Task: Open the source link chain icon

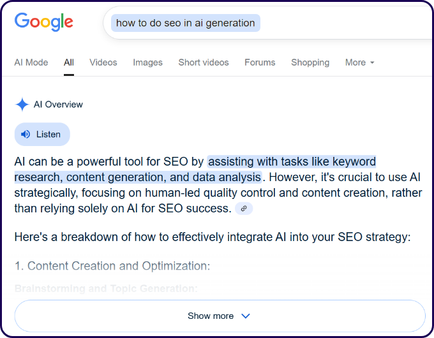Action: pos(244,209)
